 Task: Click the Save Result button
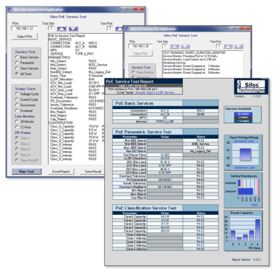click(93, 172)
